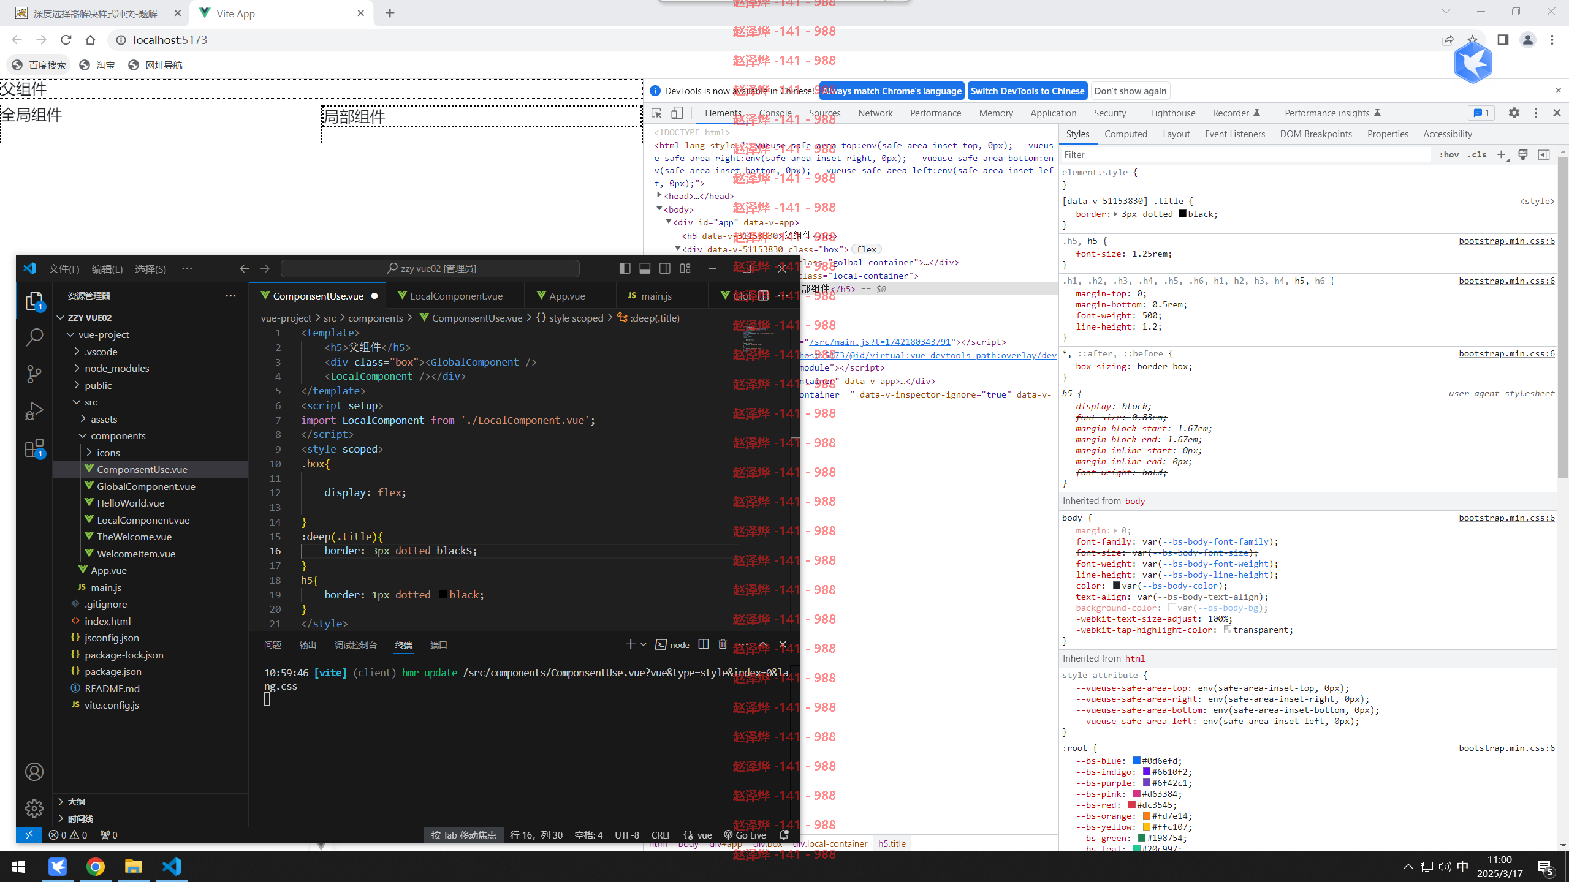Viewport: 1569px width, 882px height.
Task: Open Chrome from Windows taskbar
Action: [95, 867]
